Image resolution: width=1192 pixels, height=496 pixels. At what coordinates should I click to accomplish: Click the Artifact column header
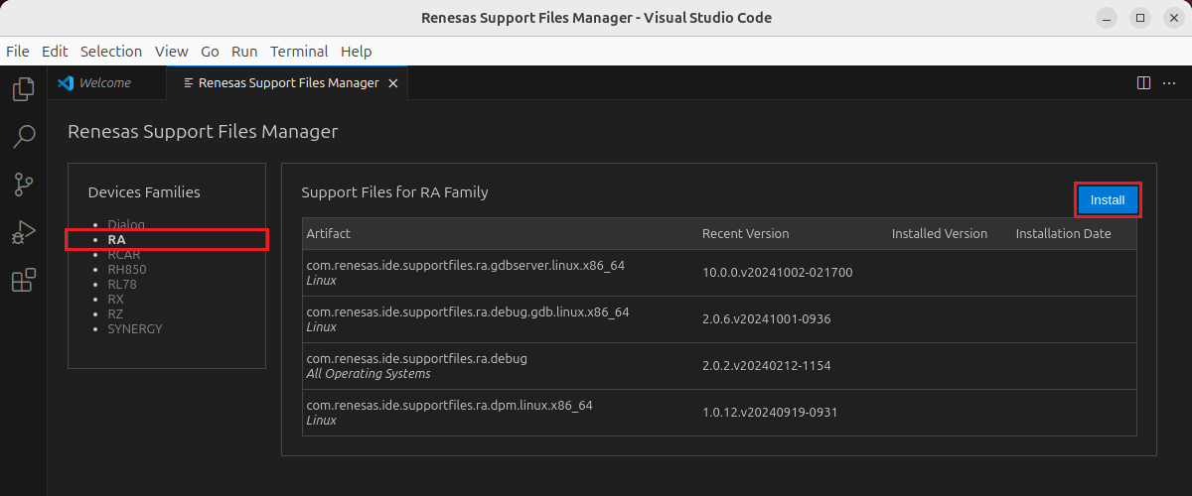(x=329, y=234)
